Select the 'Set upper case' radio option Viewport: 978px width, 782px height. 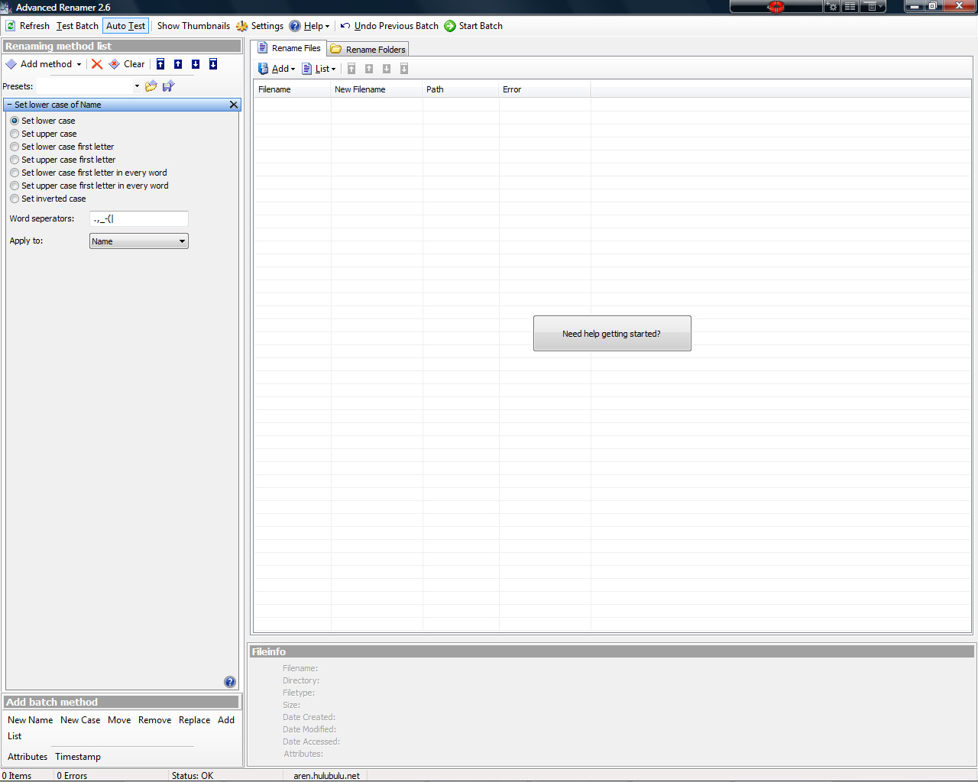pos(15,134)
